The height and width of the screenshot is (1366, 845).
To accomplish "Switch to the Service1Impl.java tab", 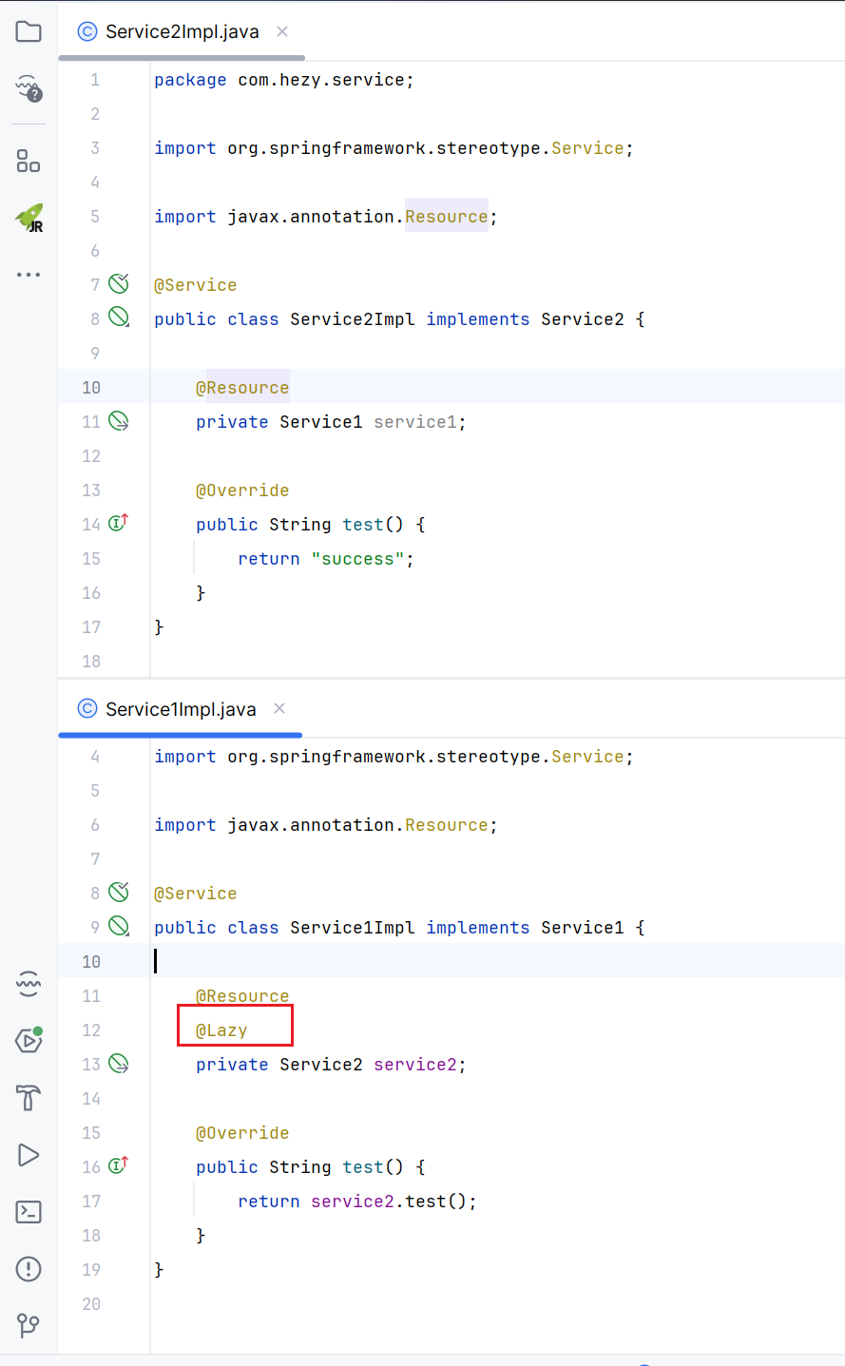I will [x=181, y=709].
